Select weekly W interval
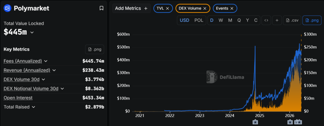This screenshot has width=324, height=126. (x=221, y=20)
